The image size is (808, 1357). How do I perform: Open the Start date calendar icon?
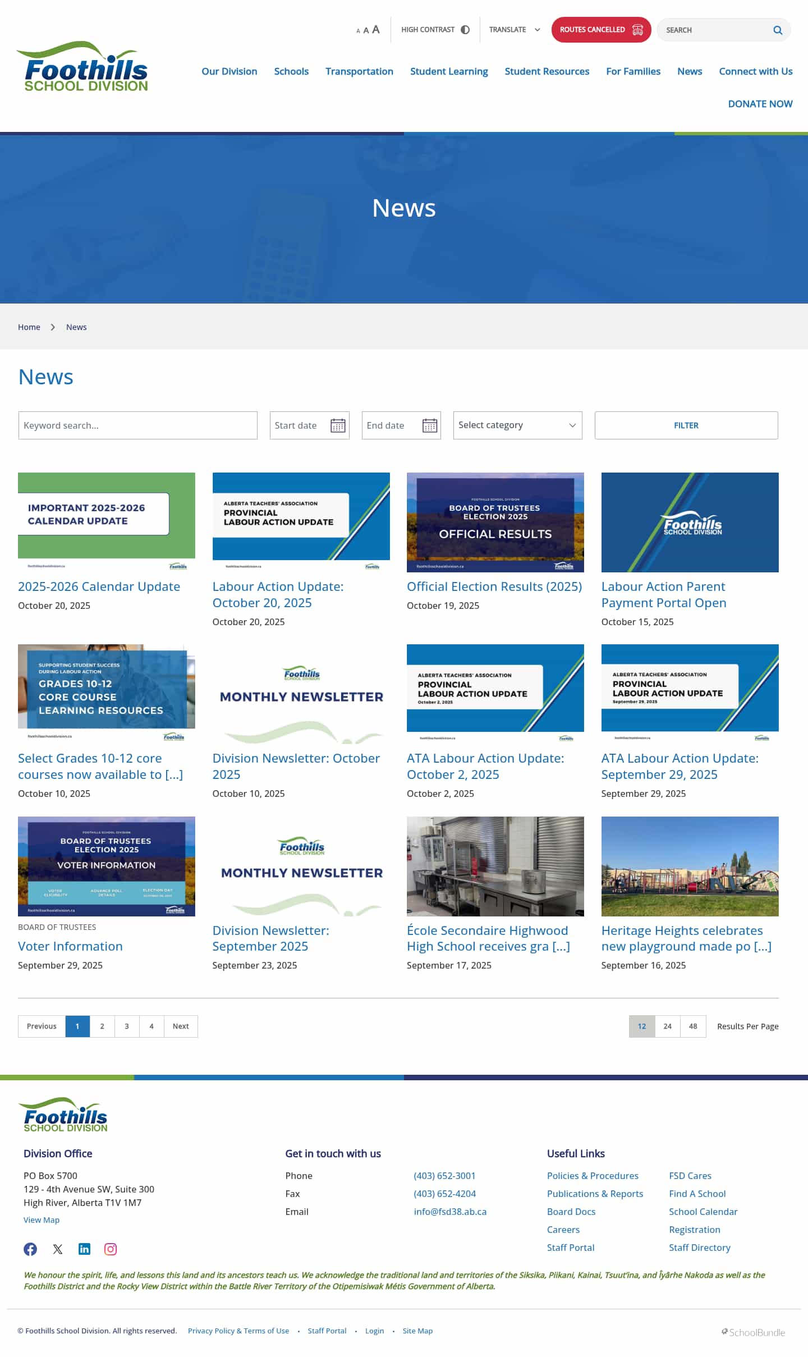tap(338, 425)
